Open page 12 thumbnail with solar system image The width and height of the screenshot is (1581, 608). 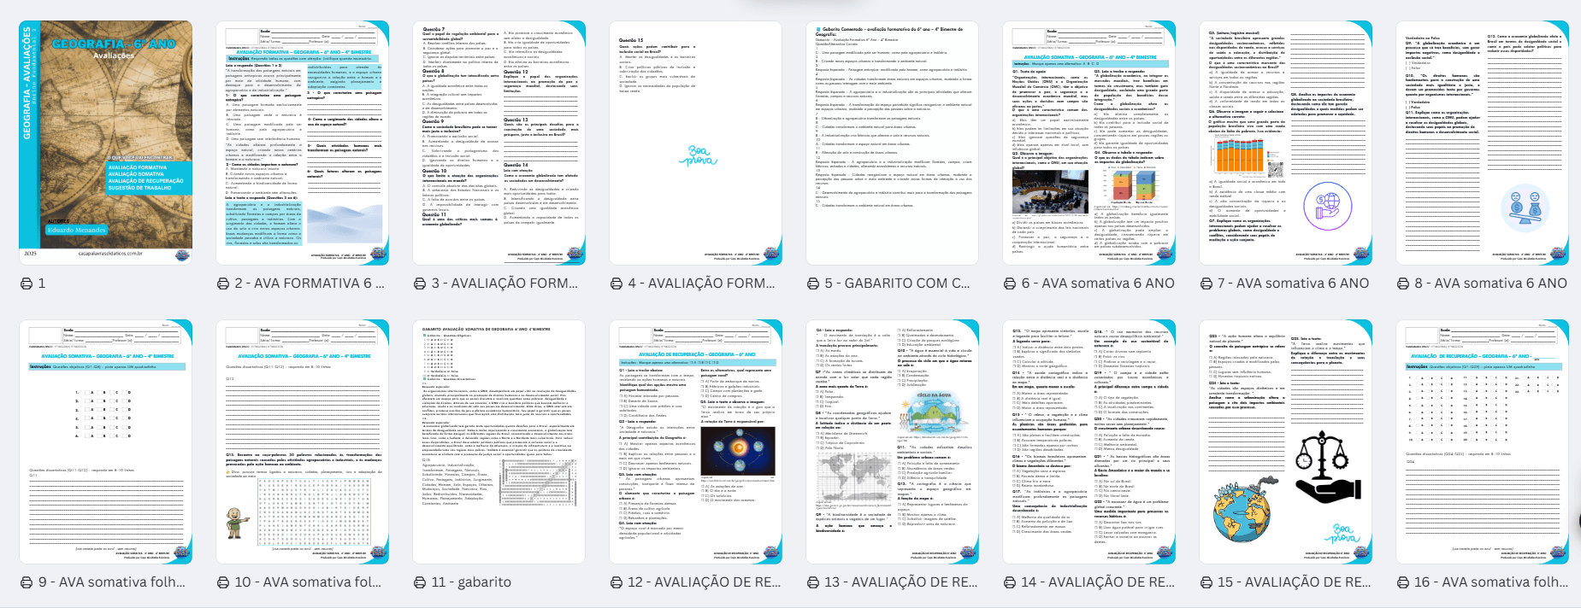click(695, 441)
